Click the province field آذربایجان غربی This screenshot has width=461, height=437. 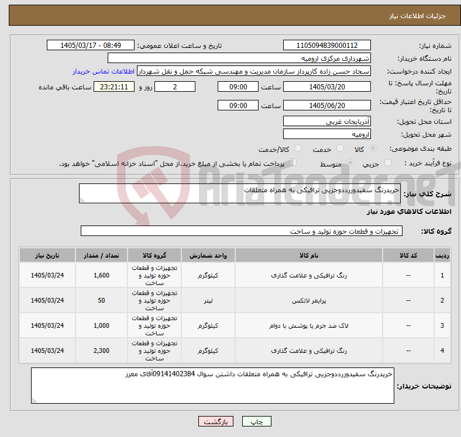(x=326, y=121)
